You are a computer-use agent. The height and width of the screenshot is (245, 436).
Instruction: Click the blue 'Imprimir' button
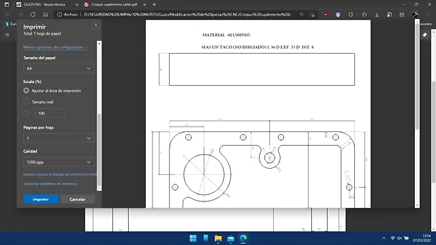[41, 199]
